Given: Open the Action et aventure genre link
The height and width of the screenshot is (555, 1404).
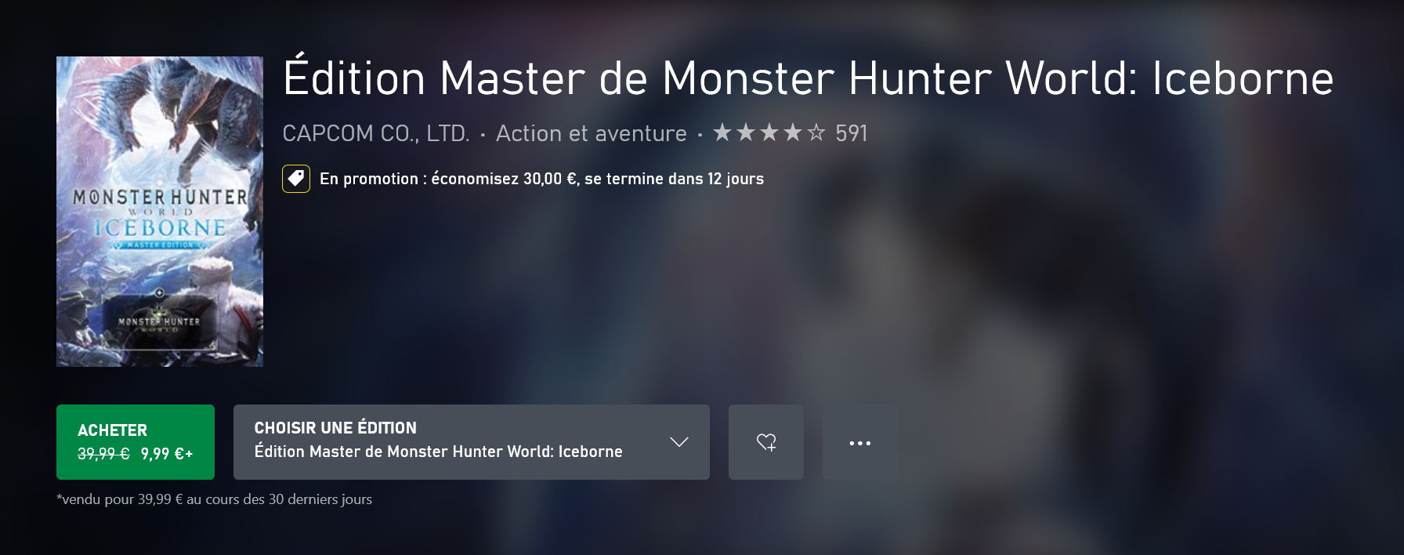Looking at the screenshot, I should (592, 133).
